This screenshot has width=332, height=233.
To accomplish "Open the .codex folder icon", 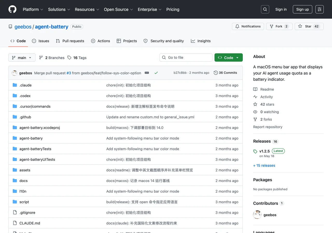I will click(x=15, y=96).
